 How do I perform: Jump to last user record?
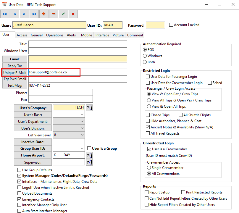[x=34, y=14]
